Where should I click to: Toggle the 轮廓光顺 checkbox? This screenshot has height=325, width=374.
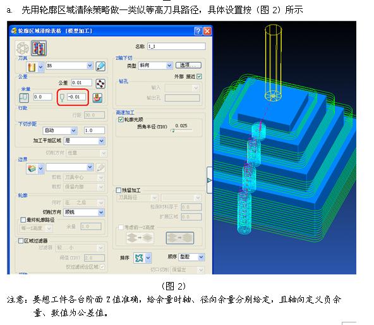point(121,120)
